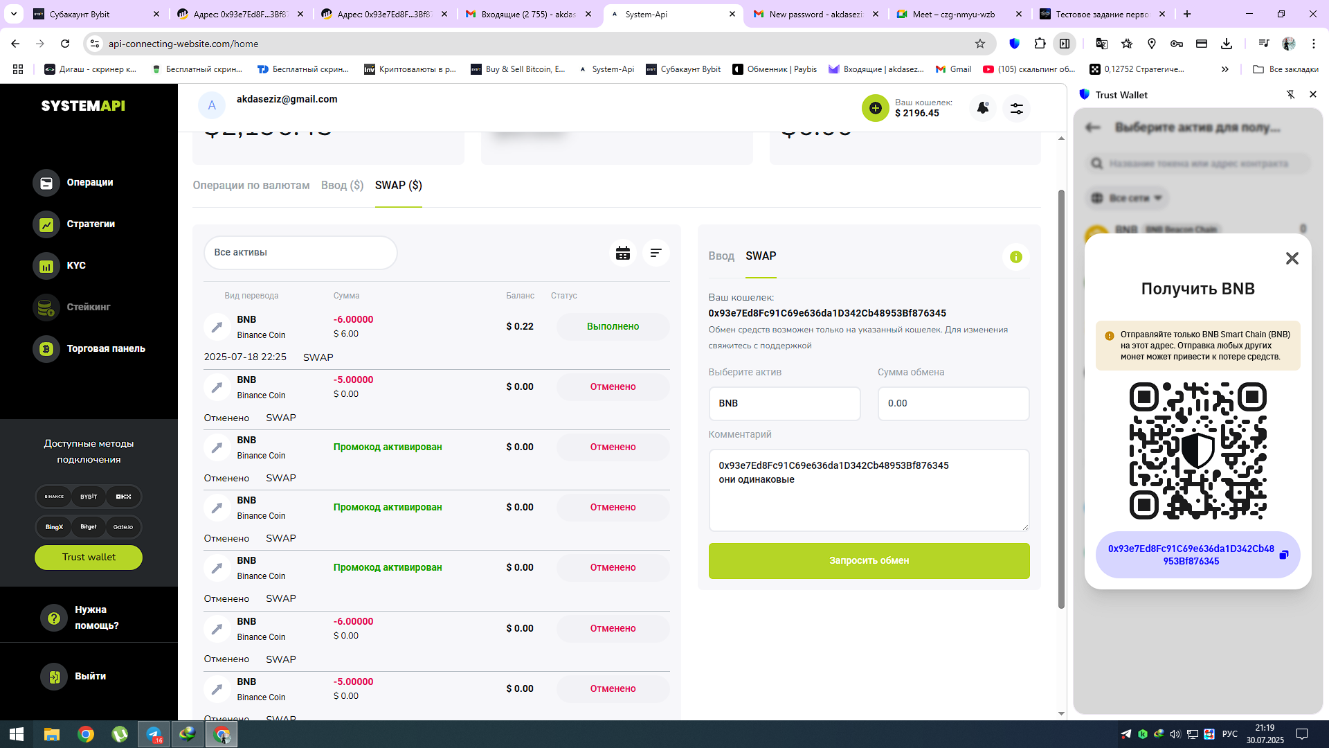Image resolution: width=1329 pixels, height=748 pixels.
Task: Open the sort filter icon
Action: point(656,253)
